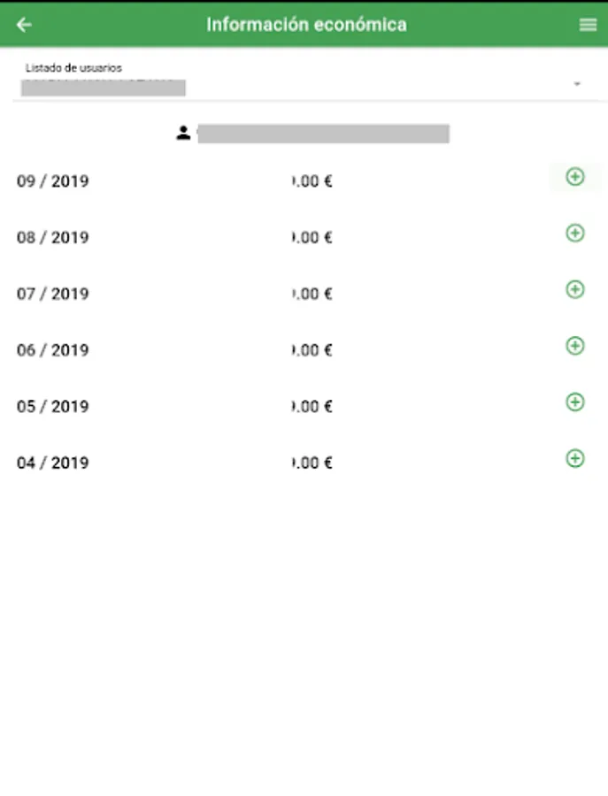Viewport: 608px width, 796px height.
Task: Click the euro amount for 04 / 2019
Action: pos(312,463)
